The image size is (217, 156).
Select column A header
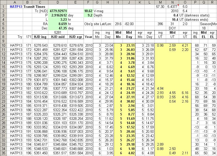pyautogui.click(x=15, y=2)
